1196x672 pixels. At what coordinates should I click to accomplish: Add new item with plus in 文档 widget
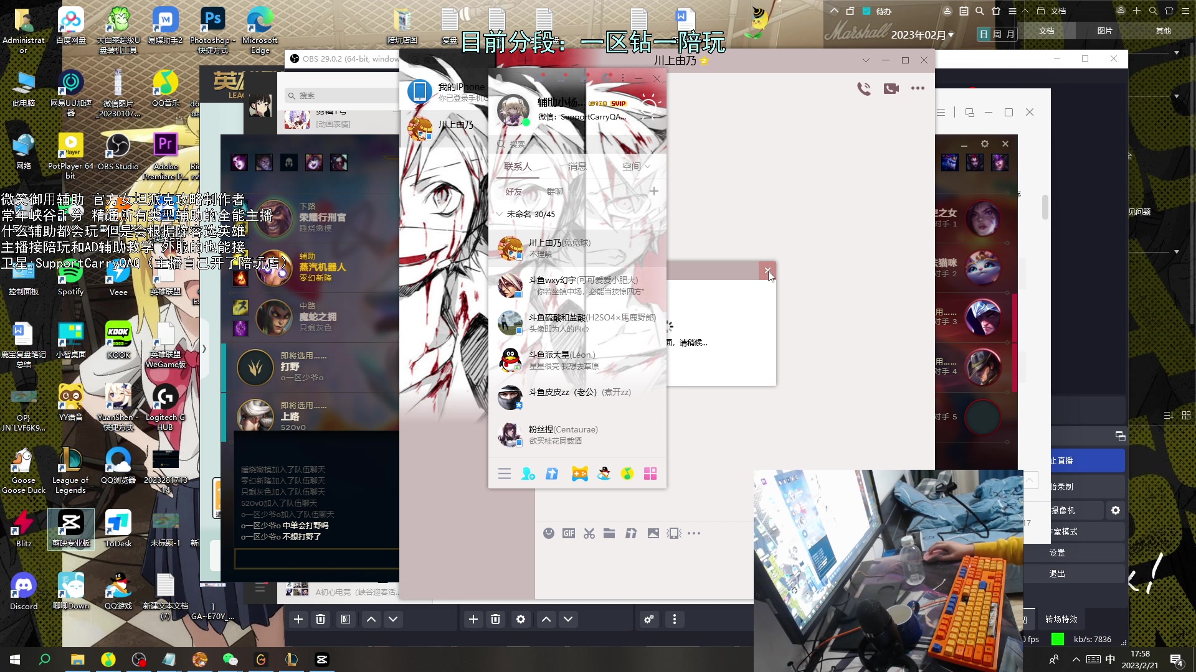(x=1137, y=11)
